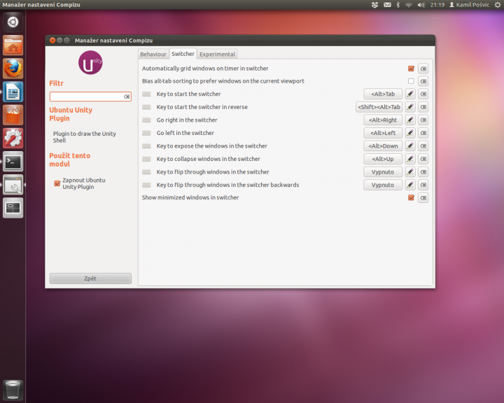Open the Wi-Fi network indicator
The image size is (504, 403).
409,5
